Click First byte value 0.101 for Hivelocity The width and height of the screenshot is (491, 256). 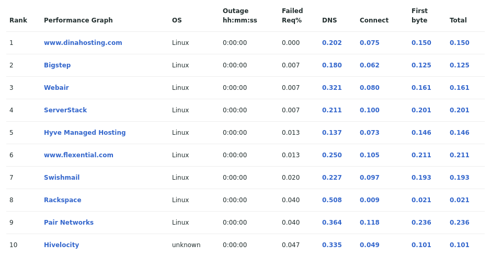click(421, 245)
